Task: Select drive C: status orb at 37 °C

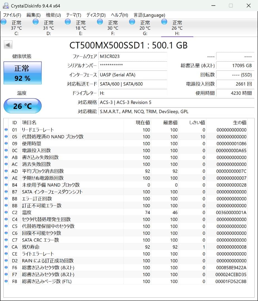Action: (x=3, y=22)
